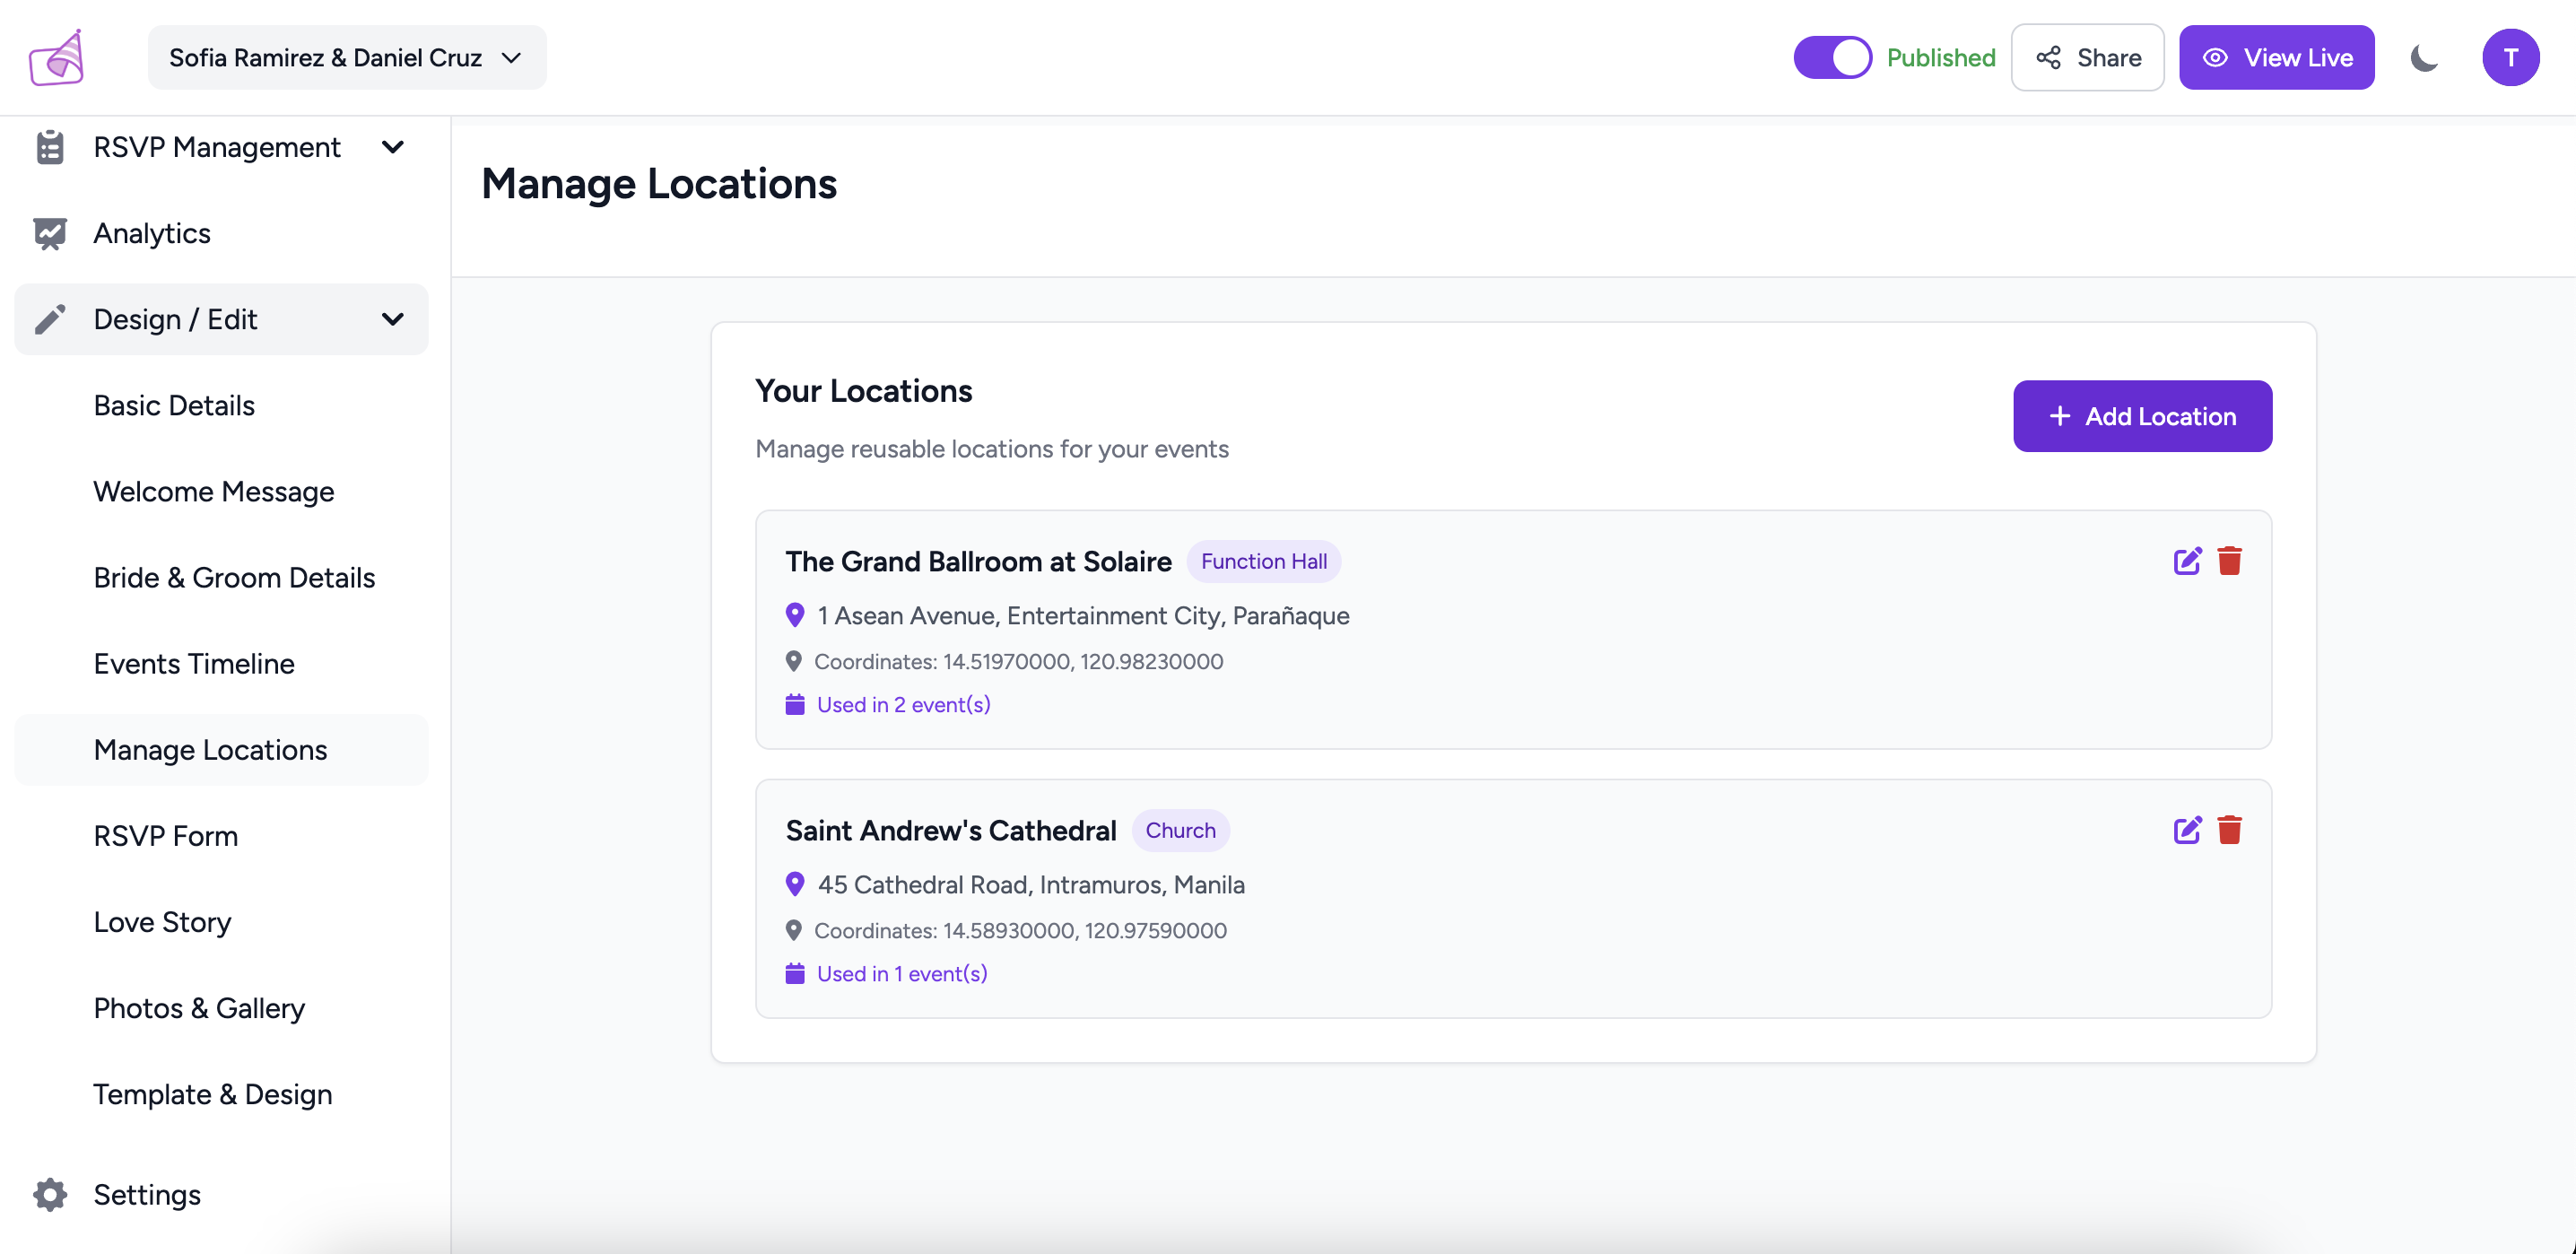Edit Saint Andrew's Cathedral location
Image resolution: width=2576 pixels, height=1254 pixels.
pyautogui.click(x=2187, y=830)
